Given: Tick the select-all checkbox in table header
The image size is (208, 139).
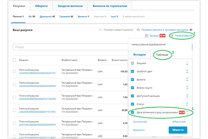Looking at the screenshot, I should pyautogui.click(x=14, y=60).
